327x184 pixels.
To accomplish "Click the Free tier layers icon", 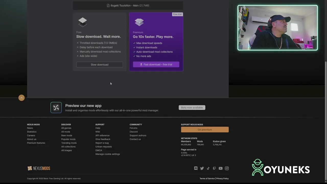I will 83,22.
